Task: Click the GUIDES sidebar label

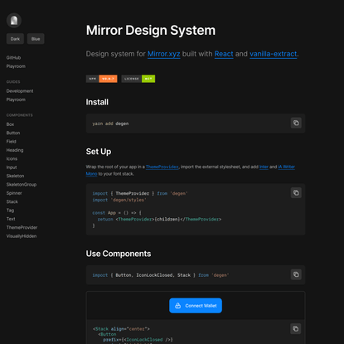Action: click(13, 82)
